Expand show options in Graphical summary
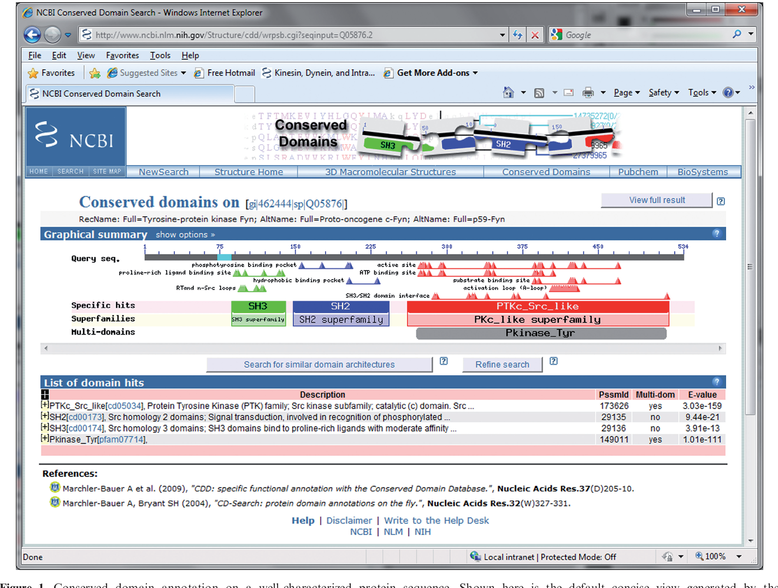The height and width of the screenshot is (588, 778). (185, 234)
